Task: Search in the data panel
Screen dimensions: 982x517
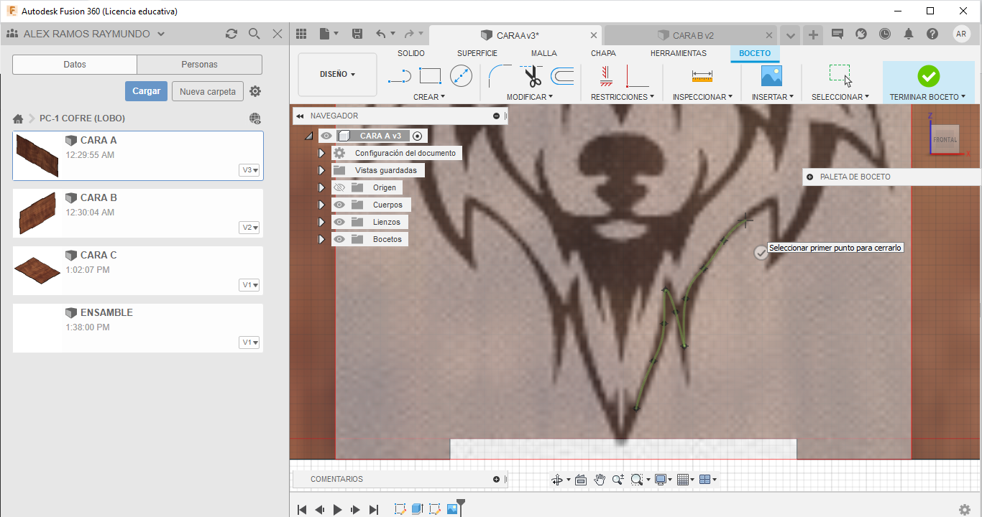Action: [254, 34]
